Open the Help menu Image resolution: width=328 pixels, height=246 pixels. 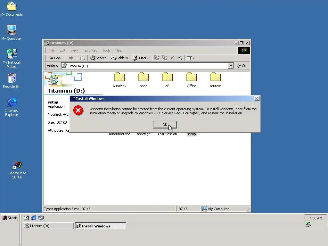[x=119, y=50]
